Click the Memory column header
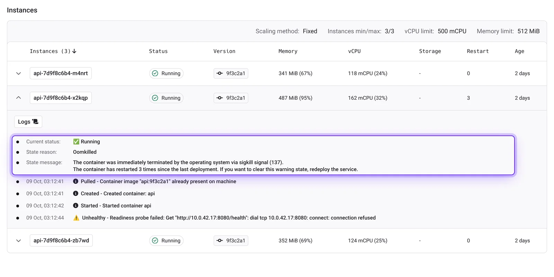Screen dimensions: 554x277 coord(288,51)
